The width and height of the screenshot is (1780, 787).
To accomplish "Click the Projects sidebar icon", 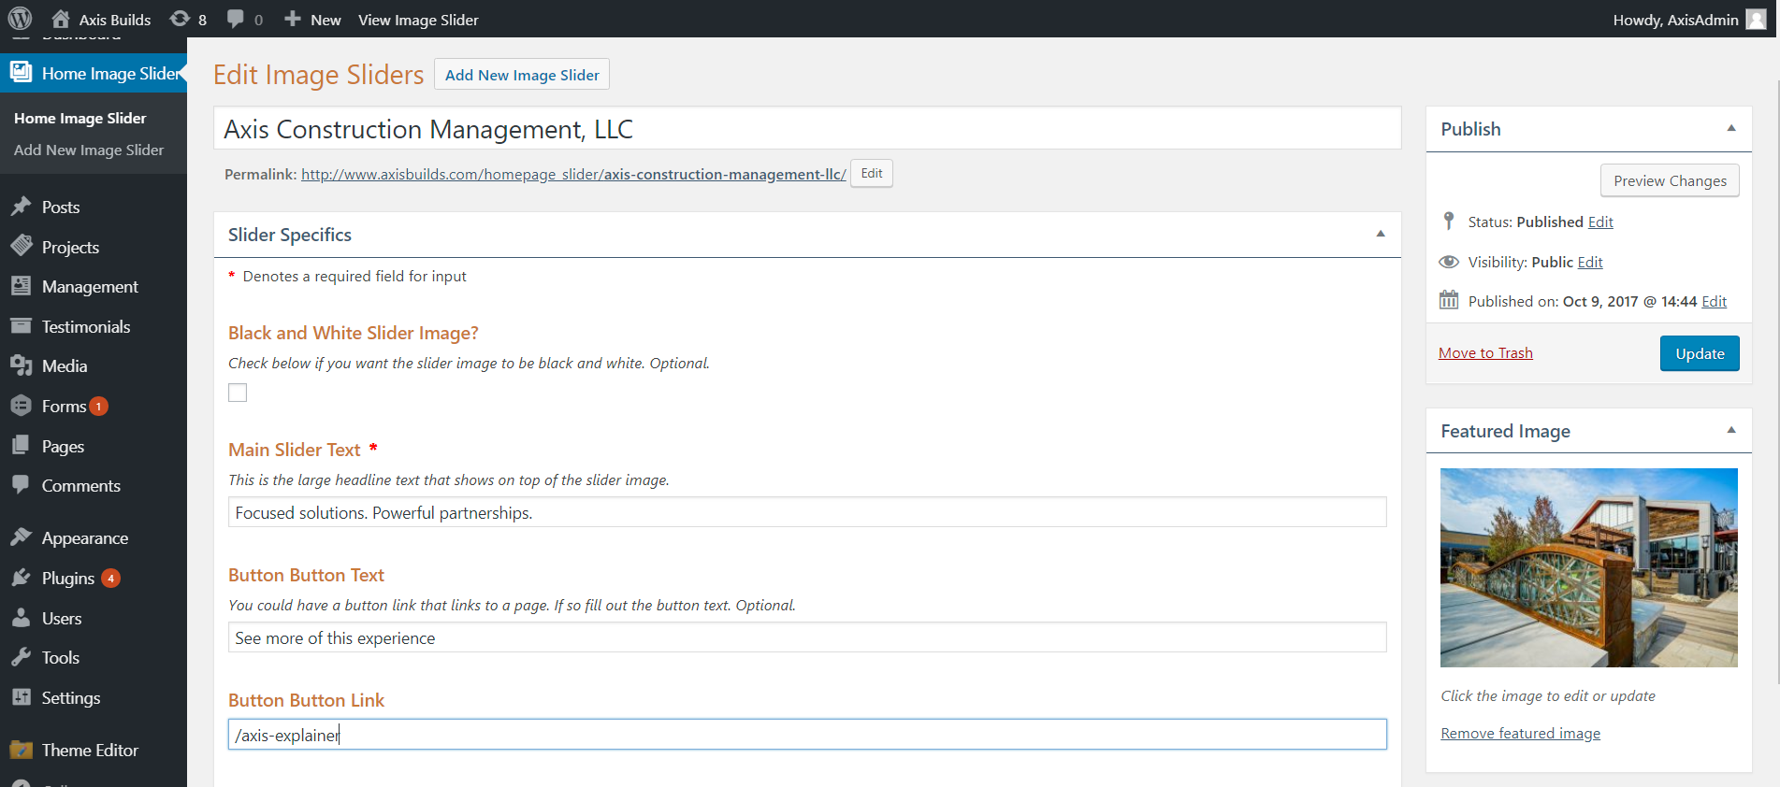I will tap(21, 247).
